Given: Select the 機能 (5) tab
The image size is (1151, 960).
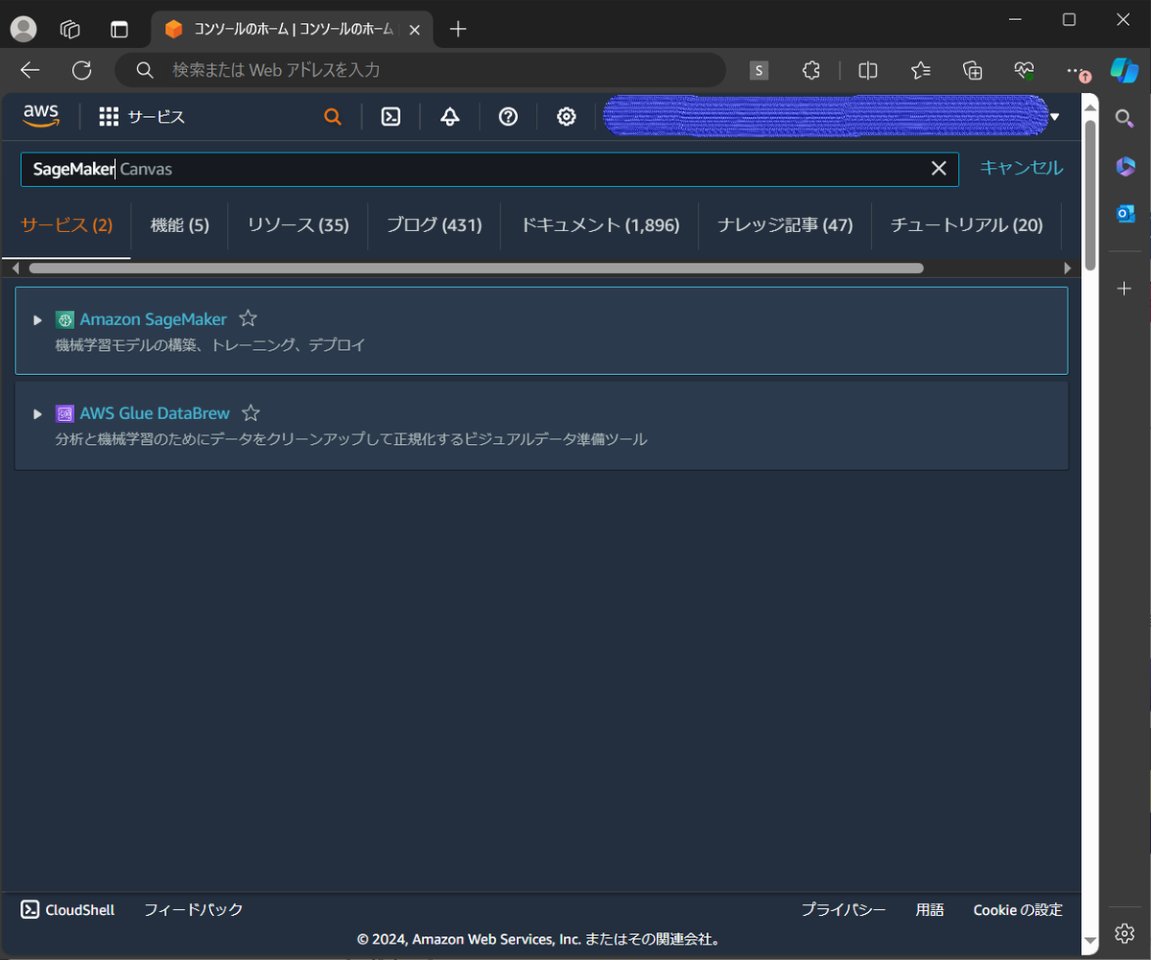Looking at the screenshot, I should (x=179, y=225).
